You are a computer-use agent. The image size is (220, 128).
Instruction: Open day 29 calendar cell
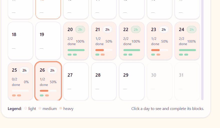click(x=132, y=81)
